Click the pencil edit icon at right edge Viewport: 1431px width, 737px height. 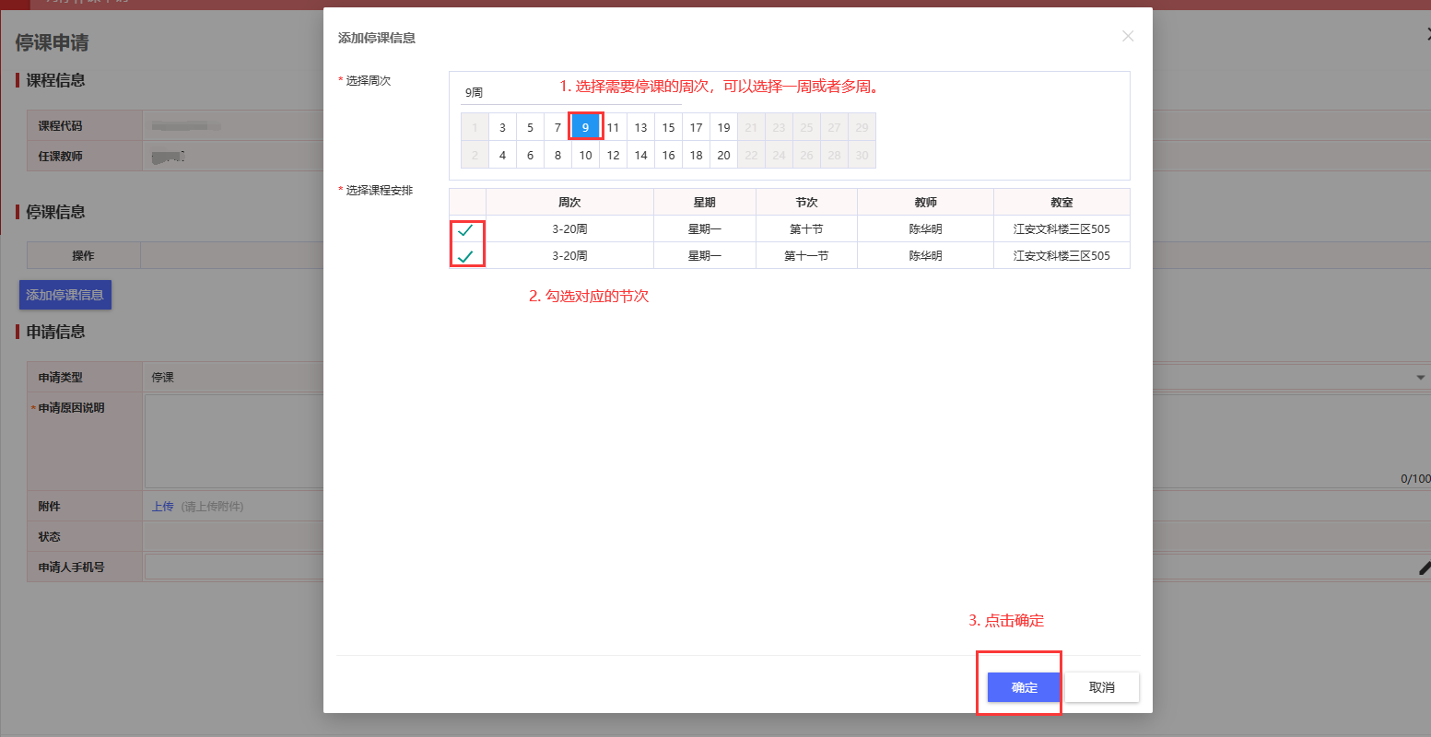click(1424, 567)
